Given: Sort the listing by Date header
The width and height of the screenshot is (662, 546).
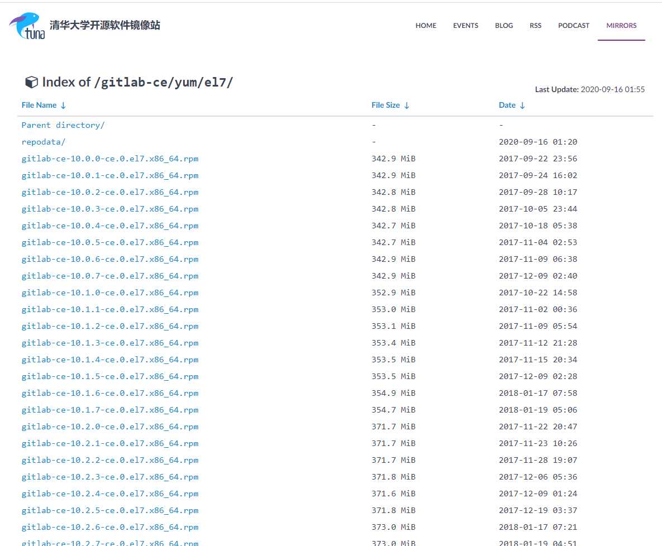Looking at the screenshot, I should 507,105.
